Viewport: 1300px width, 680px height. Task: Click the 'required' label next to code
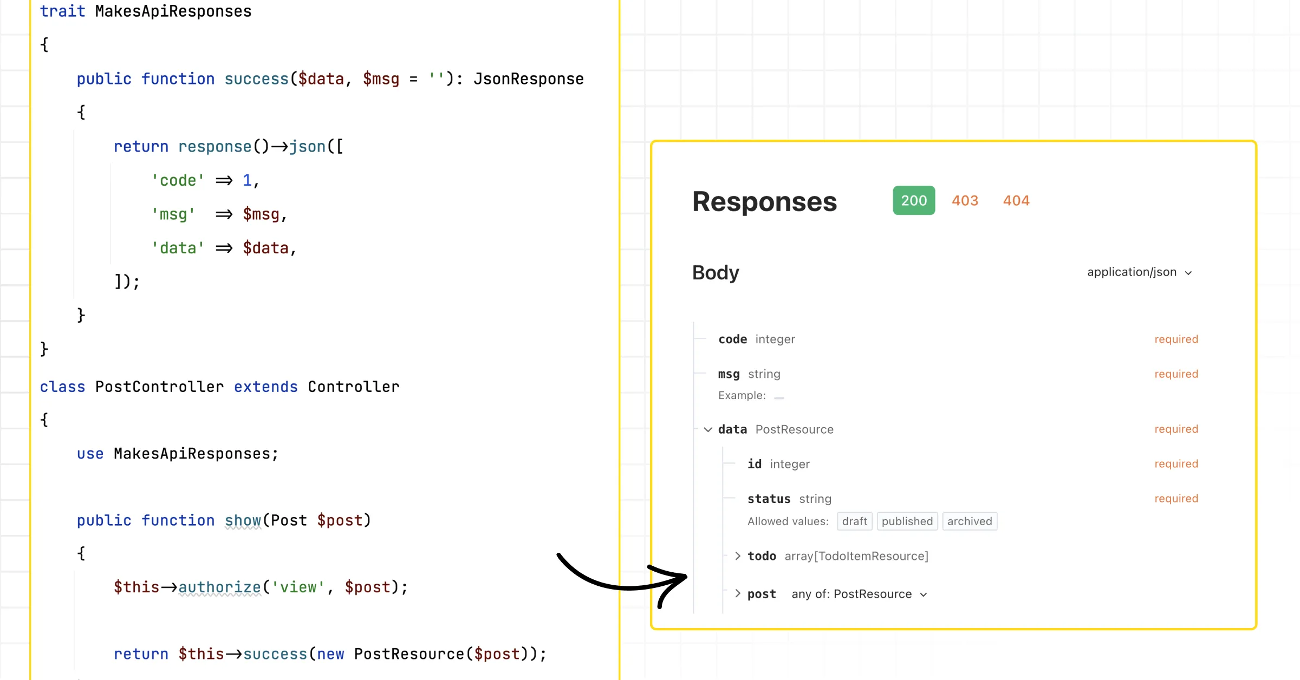[1176, 339]
